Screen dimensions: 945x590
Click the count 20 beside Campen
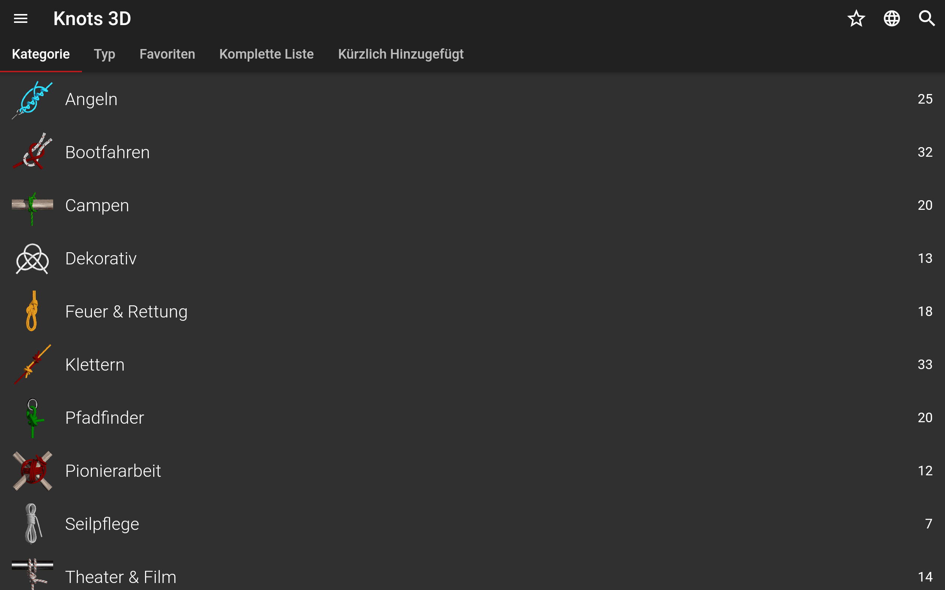coord(925,205)
